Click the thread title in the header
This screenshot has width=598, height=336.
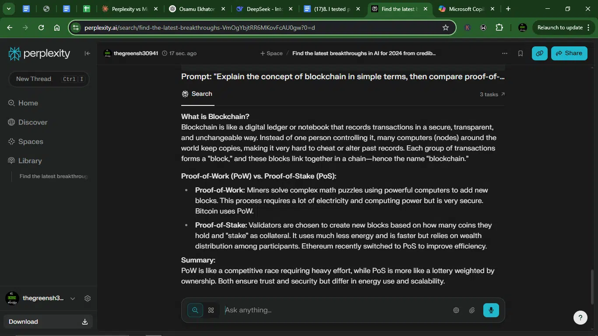pos(364,53)
